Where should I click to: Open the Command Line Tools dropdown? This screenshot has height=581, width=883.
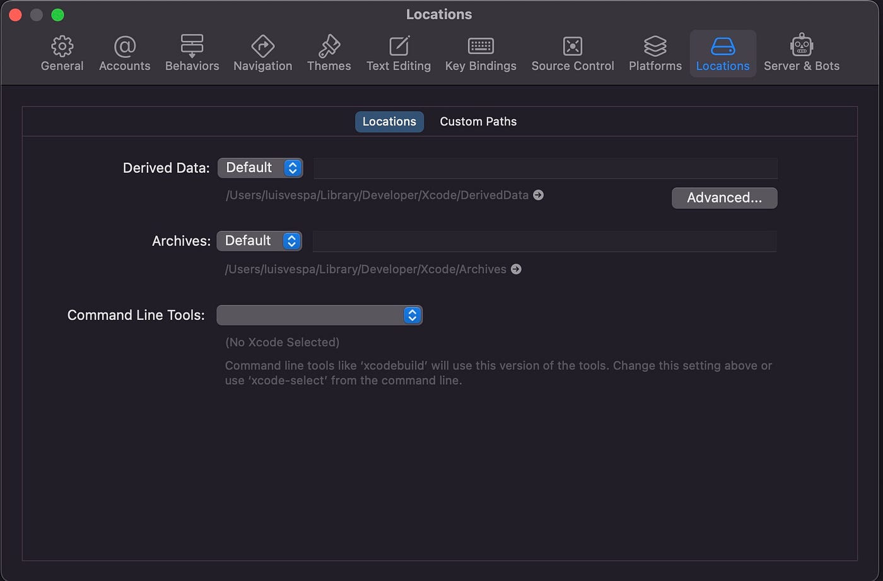pos(319,315)
